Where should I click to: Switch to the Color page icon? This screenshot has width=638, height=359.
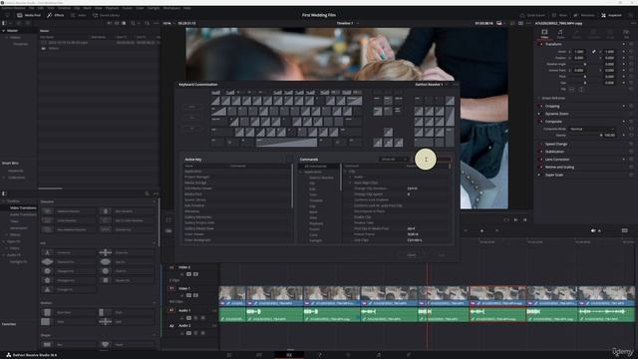349,355
